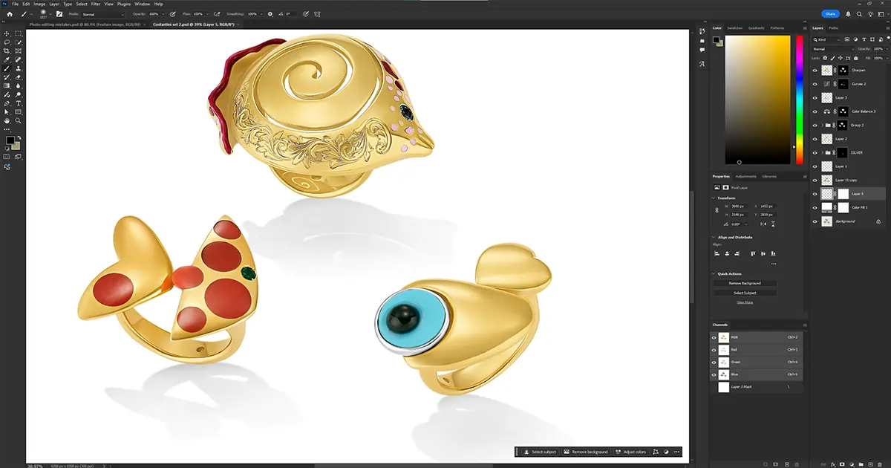Activate the Zoom tool
Image resolution: width=891 pixels, height=468 pixels.
[18, 120]
